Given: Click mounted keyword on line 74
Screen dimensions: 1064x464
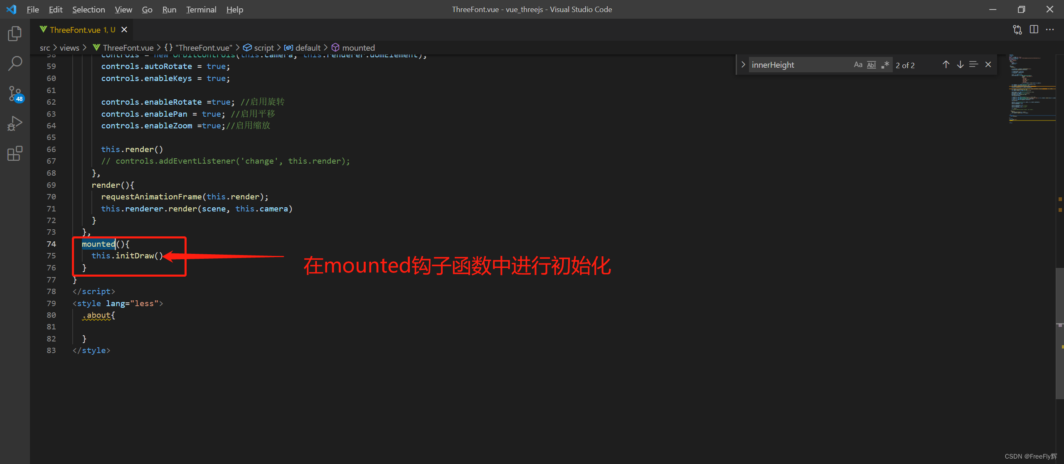Looking at the screenshot, I should coord(98,244).
